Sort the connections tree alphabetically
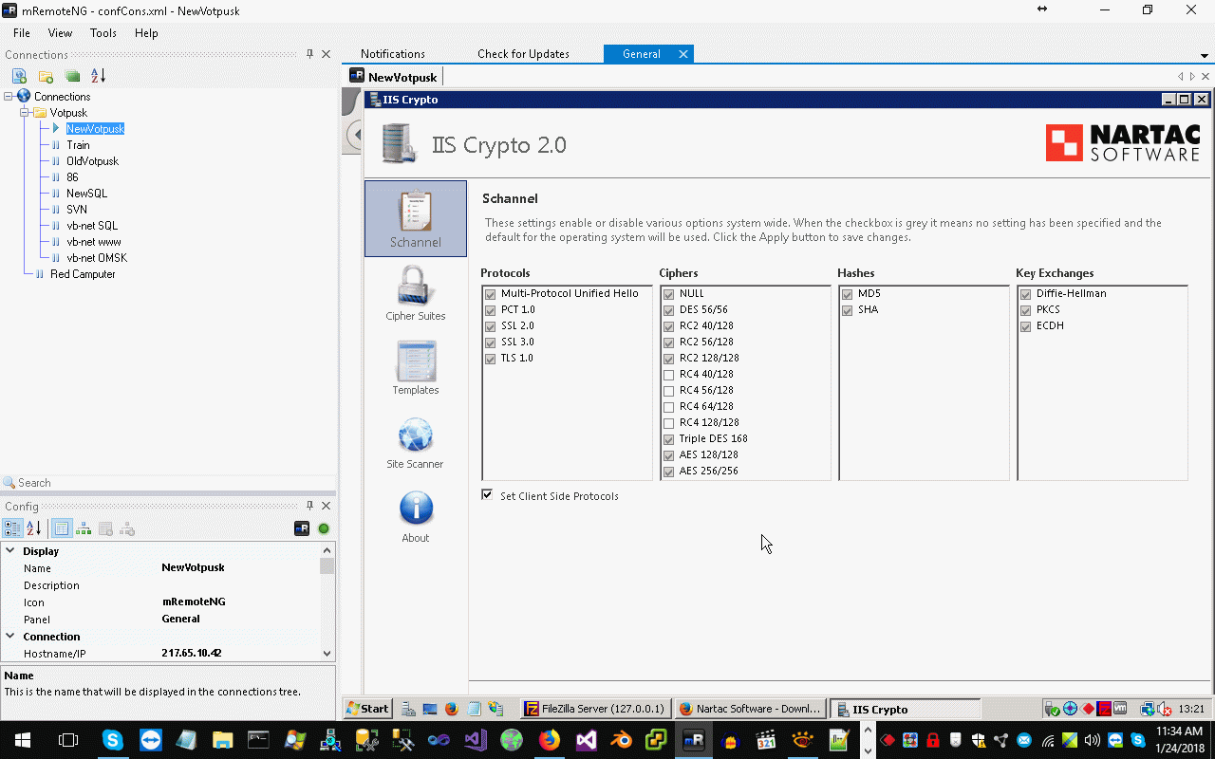The height and width of the screenshot is (759, 1215). (99, 76)
